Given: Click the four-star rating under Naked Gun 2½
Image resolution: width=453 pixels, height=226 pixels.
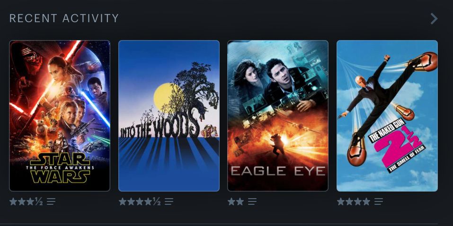Looking at the screenshot, I should click(354, 201).
